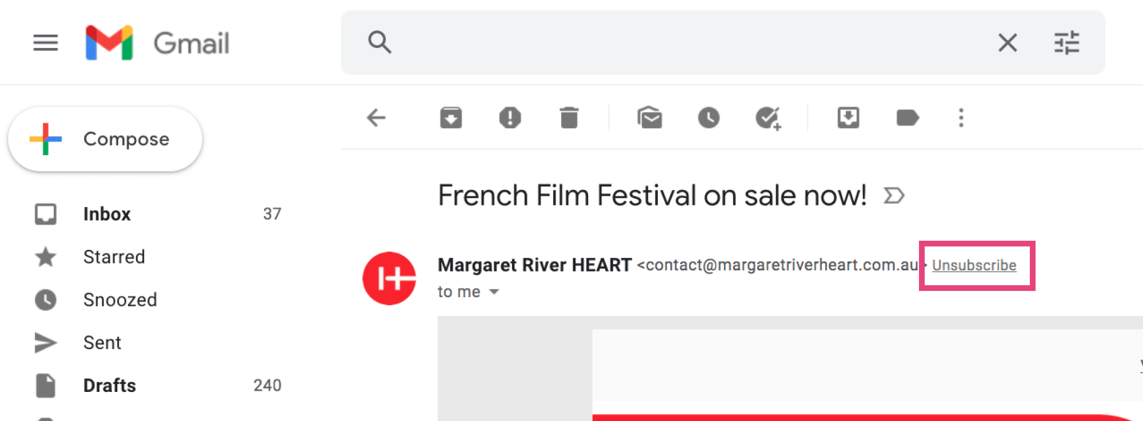Clear the search with X button
1143x421 pixels.
[x=1008, y=43]
